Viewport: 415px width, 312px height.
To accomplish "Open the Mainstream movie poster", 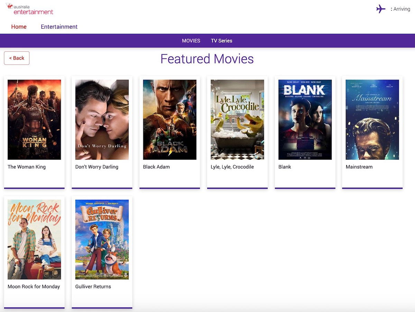I will [372, 120].
